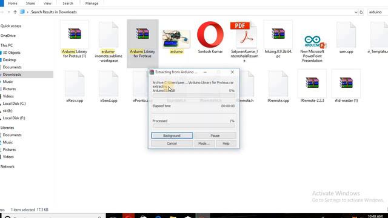Open Pictures under This PC
Screen dimensions: 388x218
[10, 89]
